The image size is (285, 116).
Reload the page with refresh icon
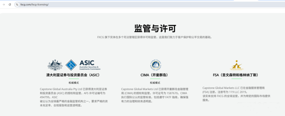click(x=10, y=4)
